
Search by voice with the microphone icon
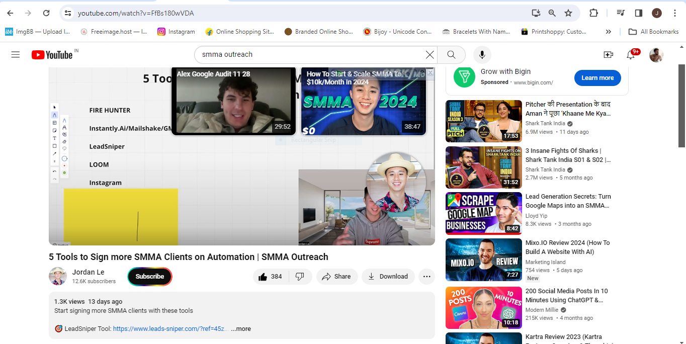(x=482, y=54)
